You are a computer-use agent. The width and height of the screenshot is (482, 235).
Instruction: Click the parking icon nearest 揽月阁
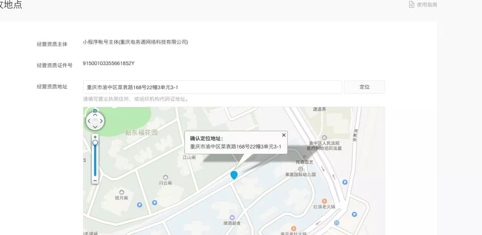click(x=140, y=205)
